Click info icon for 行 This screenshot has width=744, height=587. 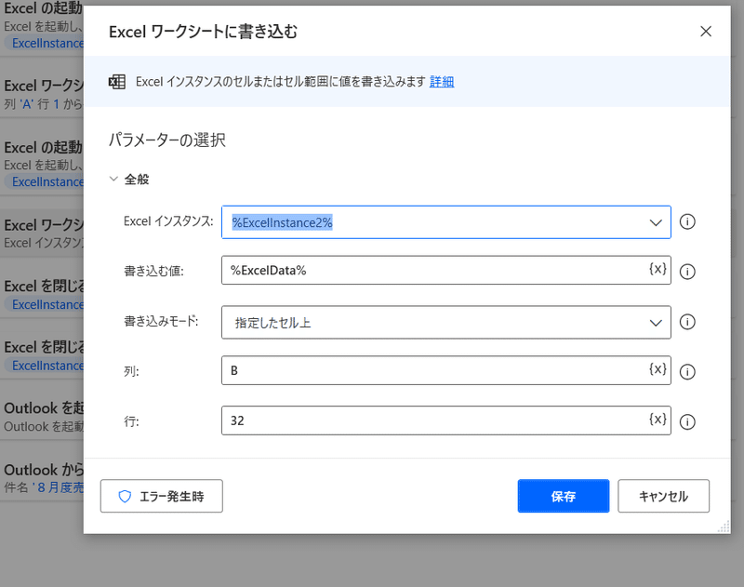click(687, 421)
